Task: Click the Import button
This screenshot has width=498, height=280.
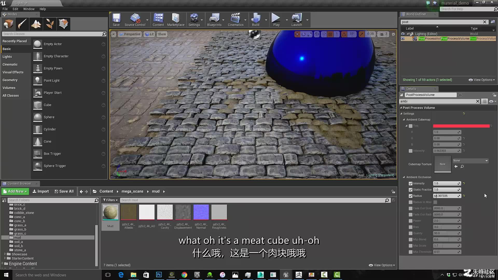Action: [x=40, y=191]
